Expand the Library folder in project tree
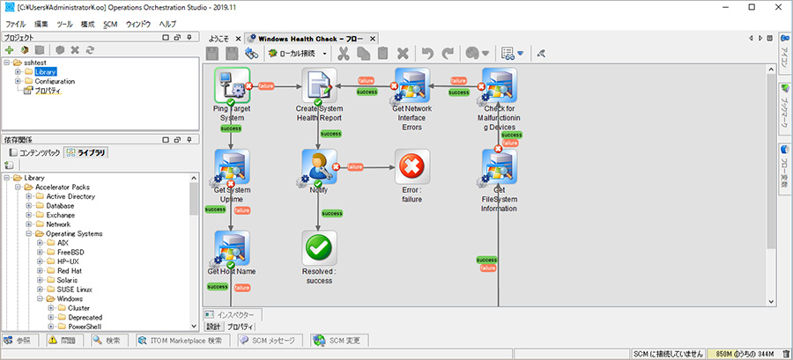The height and width of the screenshot is (360, 793). pyautogui.click(x=19, y=71)
